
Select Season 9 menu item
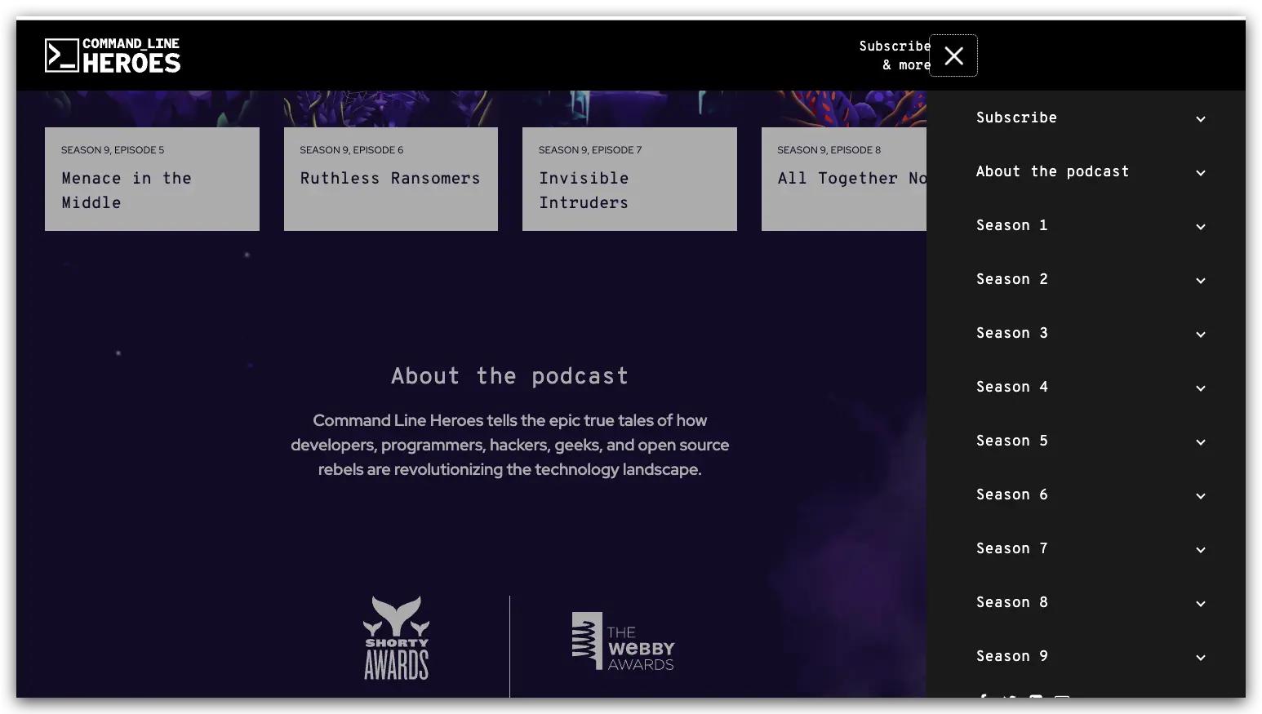(x=1012, y=656)
